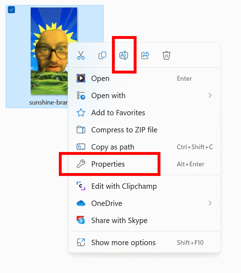
Task: Click the file name sunshine-bran
Action: [48, 102]
